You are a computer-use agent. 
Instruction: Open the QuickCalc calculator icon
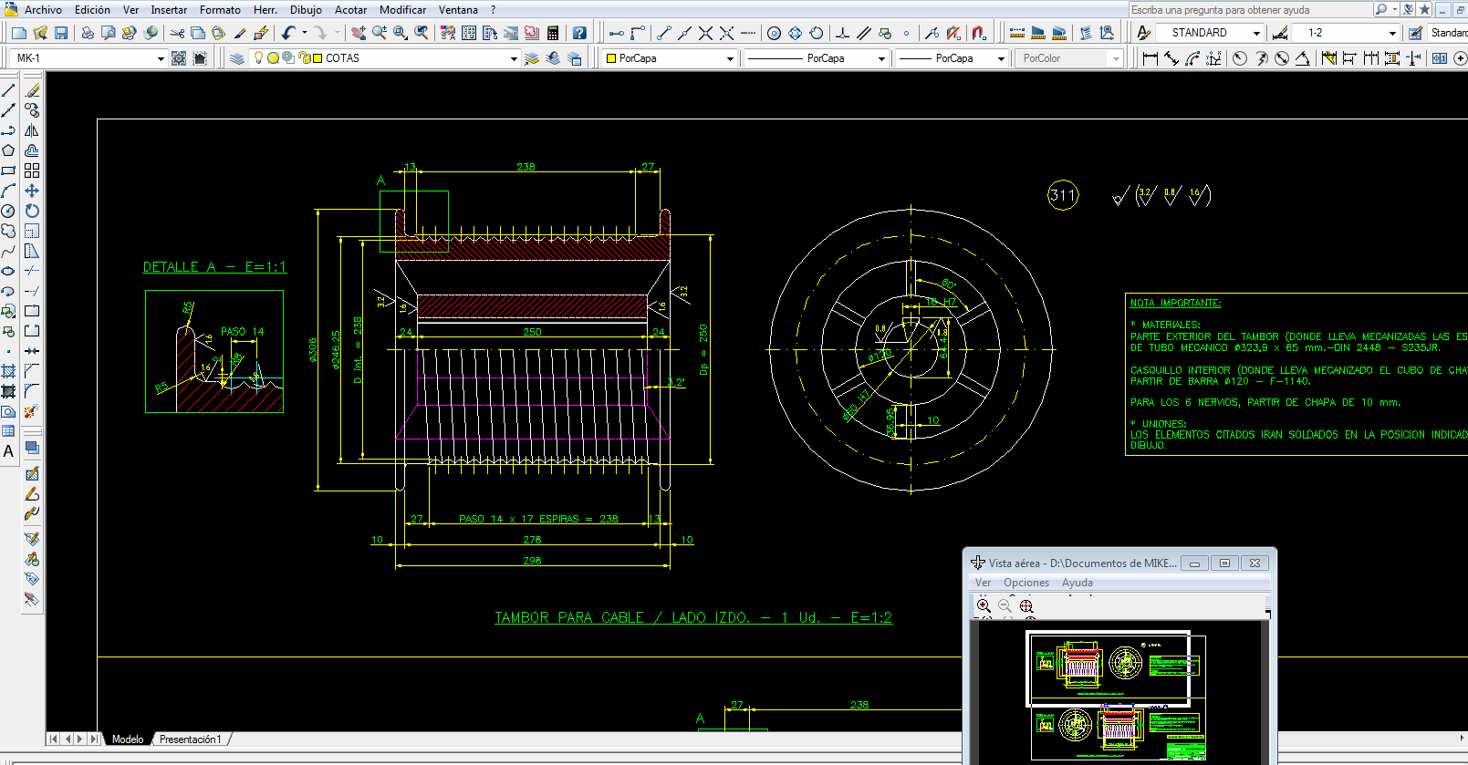point(553,33)
